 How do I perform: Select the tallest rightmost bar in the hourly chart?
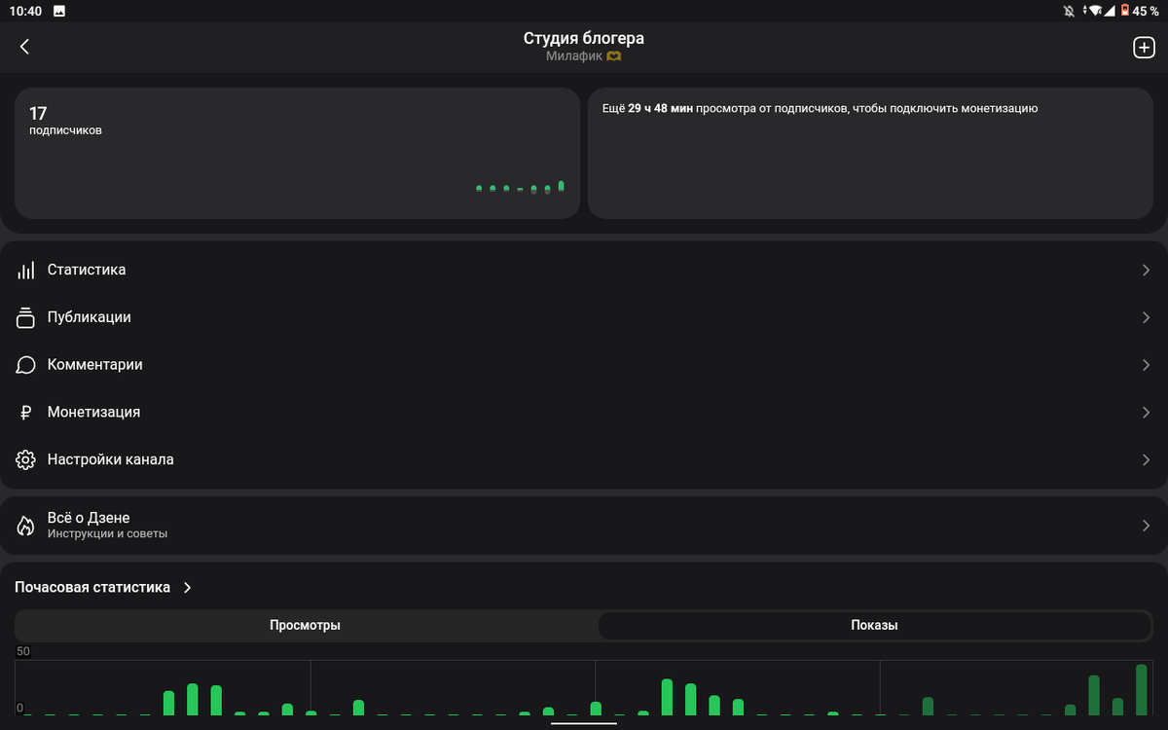tap(1141, 690)
